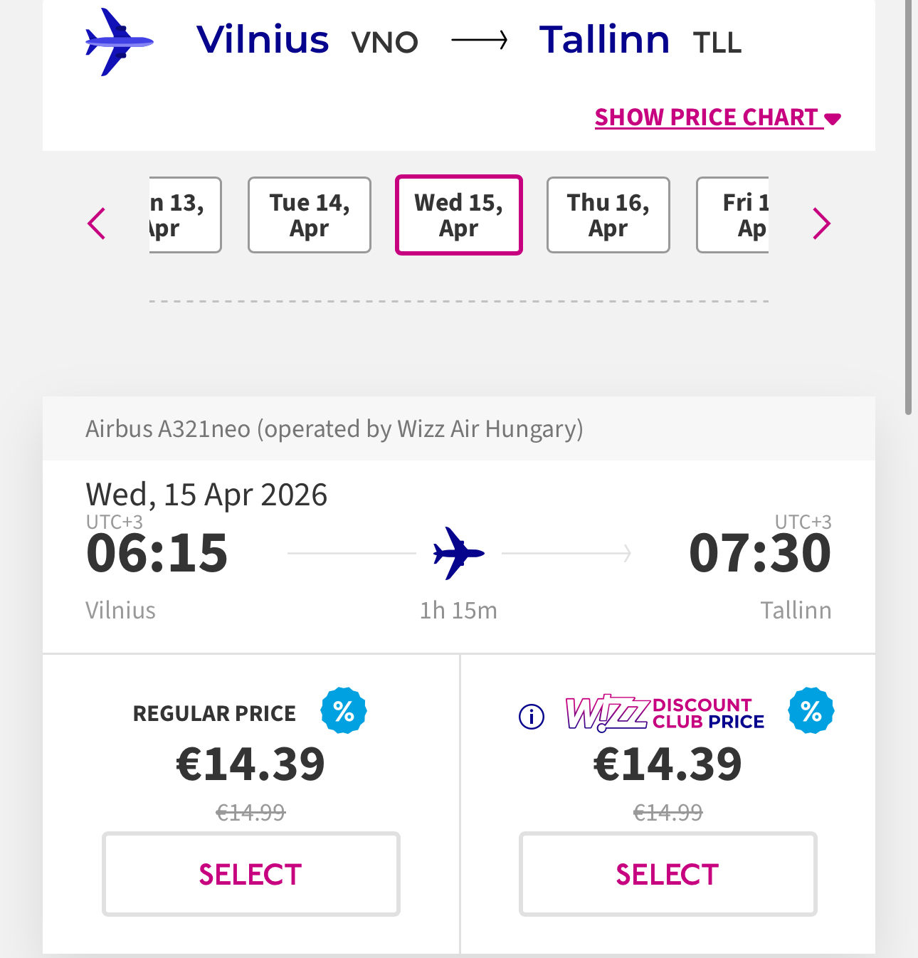Image resolution: width=918 pixels, height=958 pixels.
Task: Click the Vilnius origin city name
Action: [x=263, y=40]
